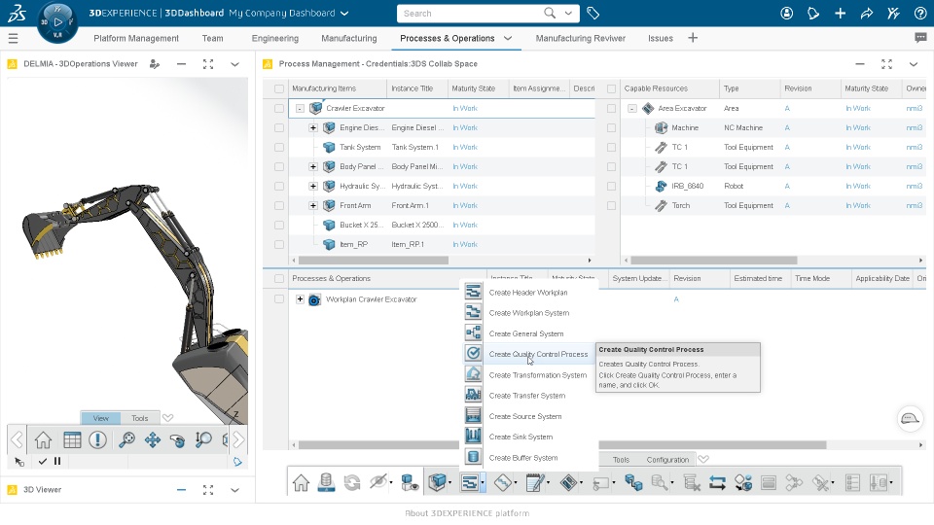Expand the Engine Diesel tree node
Image resolution: width=934 pixels, height=525 pixels.
tap(312, 128)
